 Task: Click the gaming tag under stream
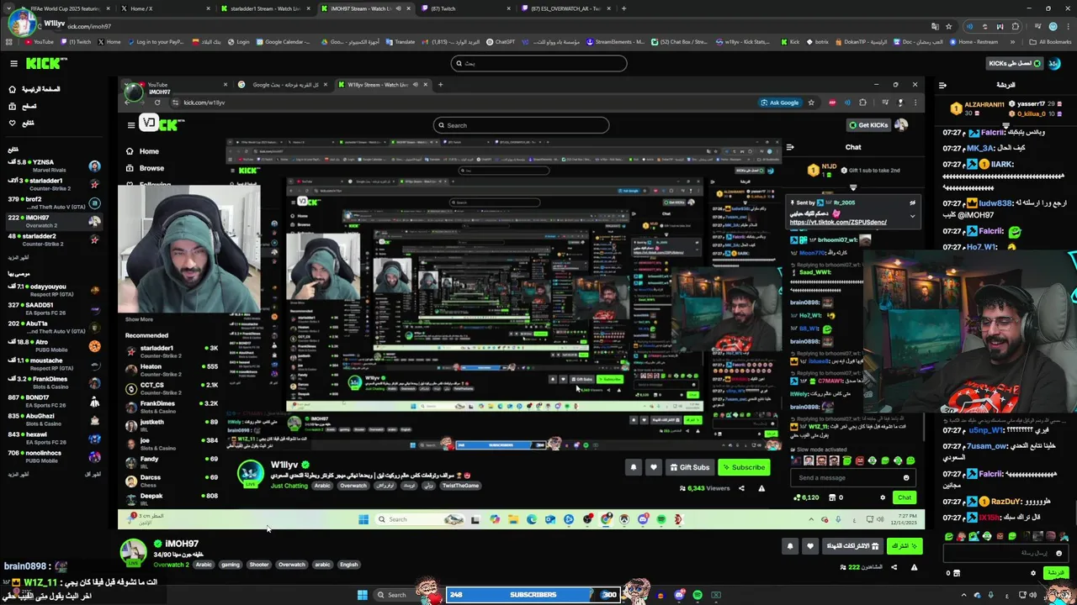(231, 565)
